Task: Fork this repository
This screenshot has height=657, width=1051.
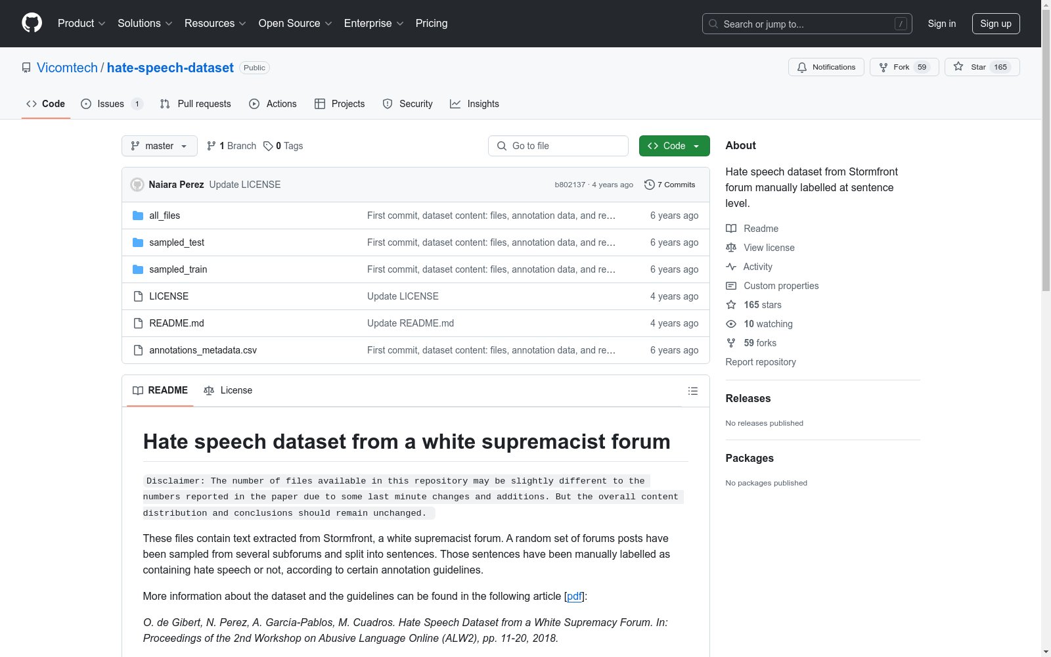Action: (905, 67)
